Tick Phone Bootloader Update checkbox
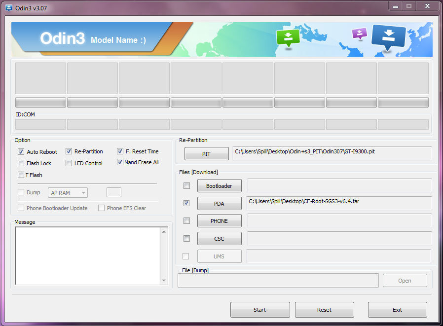The image size is (443, 326). point(21,208)
